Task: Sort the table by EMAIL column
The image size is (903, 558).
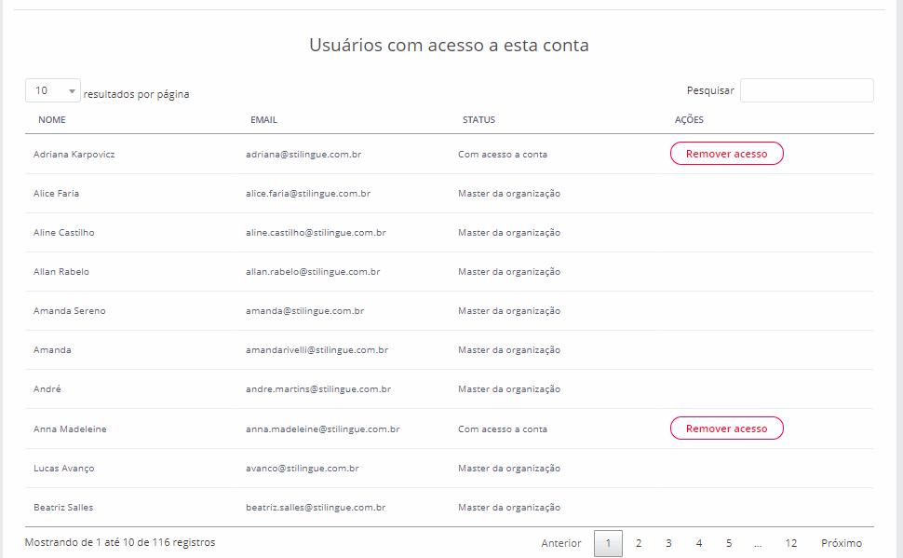Action: tap(263, 120)
